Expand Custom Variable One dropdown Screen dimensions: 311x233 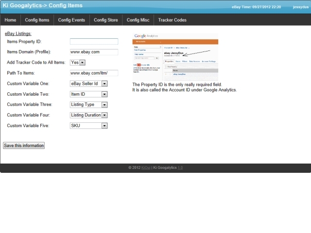88,83
